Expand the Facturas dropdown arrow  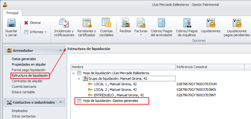pos(141,35)
